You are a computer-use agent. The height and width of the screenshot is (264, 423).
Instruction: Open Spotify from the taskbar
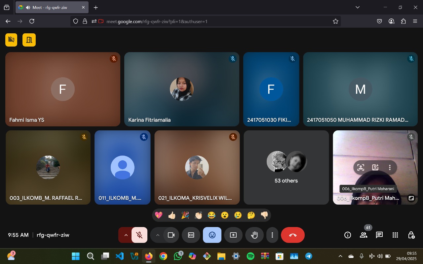(x=250, y=256)
